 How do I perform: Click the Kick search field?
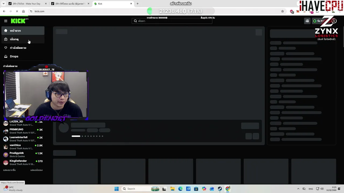(x=172, y=21)
